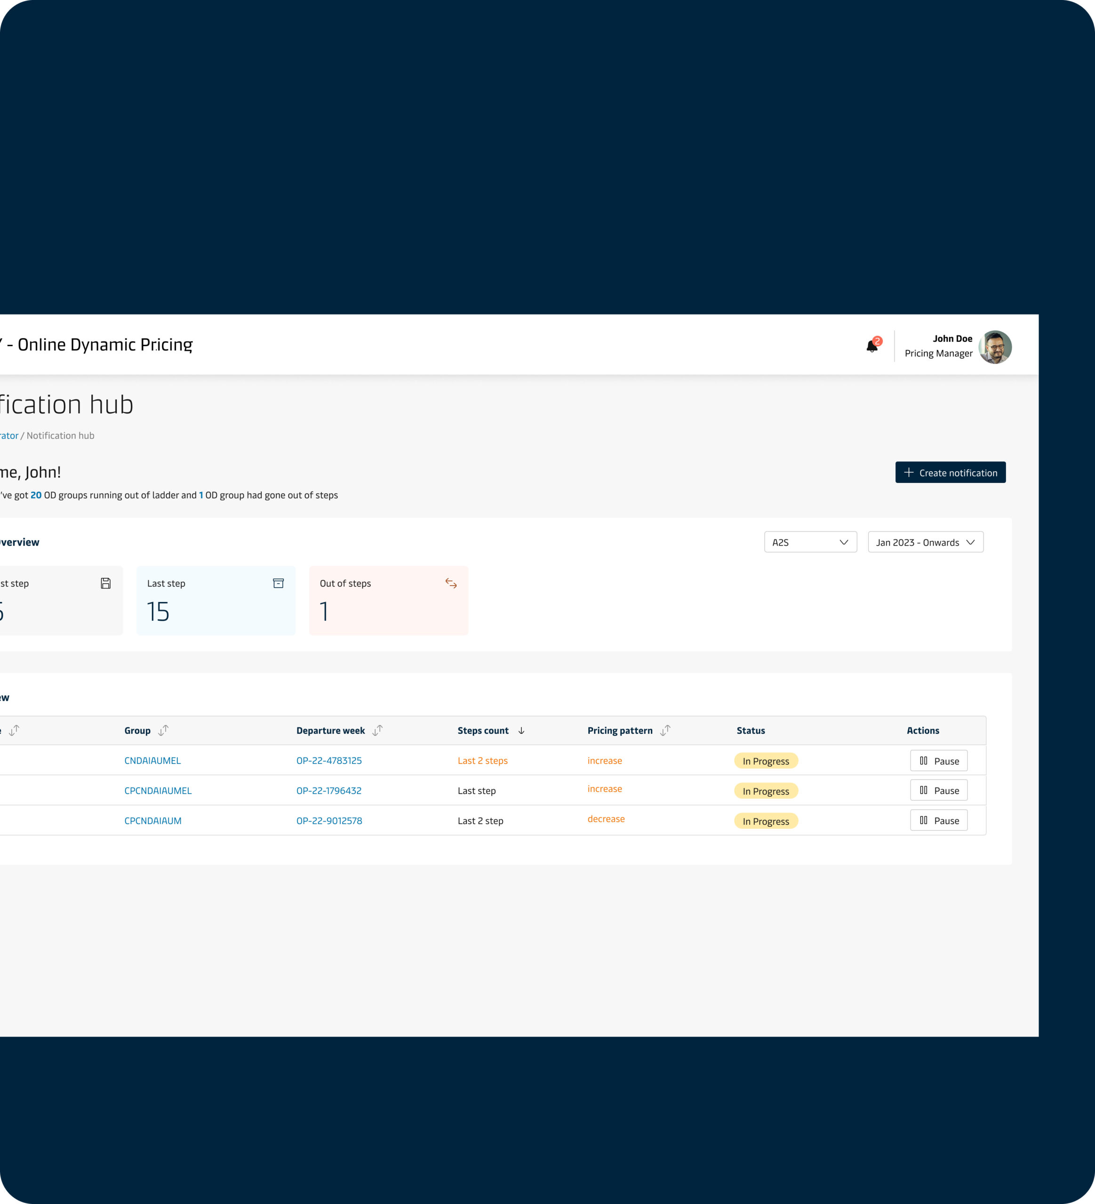This screenshot has height=1204, width=1095.
Task: Click the highlighted 20 OD groups count
Action: click(36, 495)
